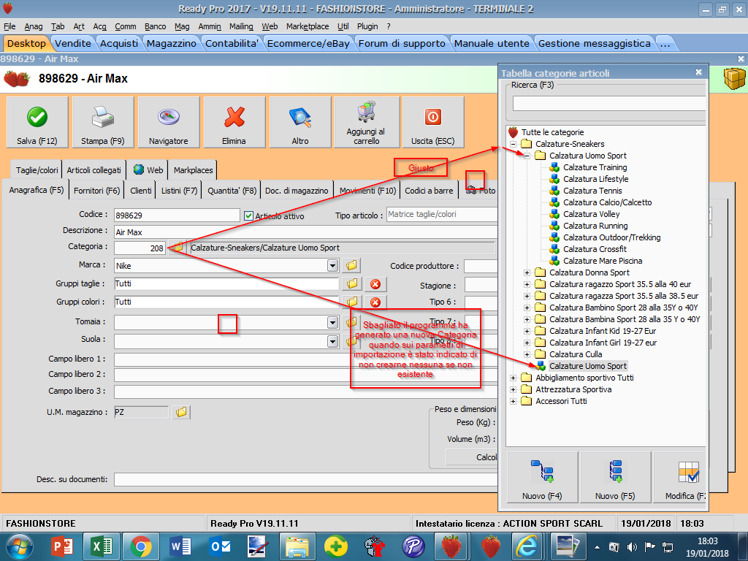The width and height of the screenshot is (748, 561).
Task: Select Calzatura Running category item
Action: tap(595, 226)
